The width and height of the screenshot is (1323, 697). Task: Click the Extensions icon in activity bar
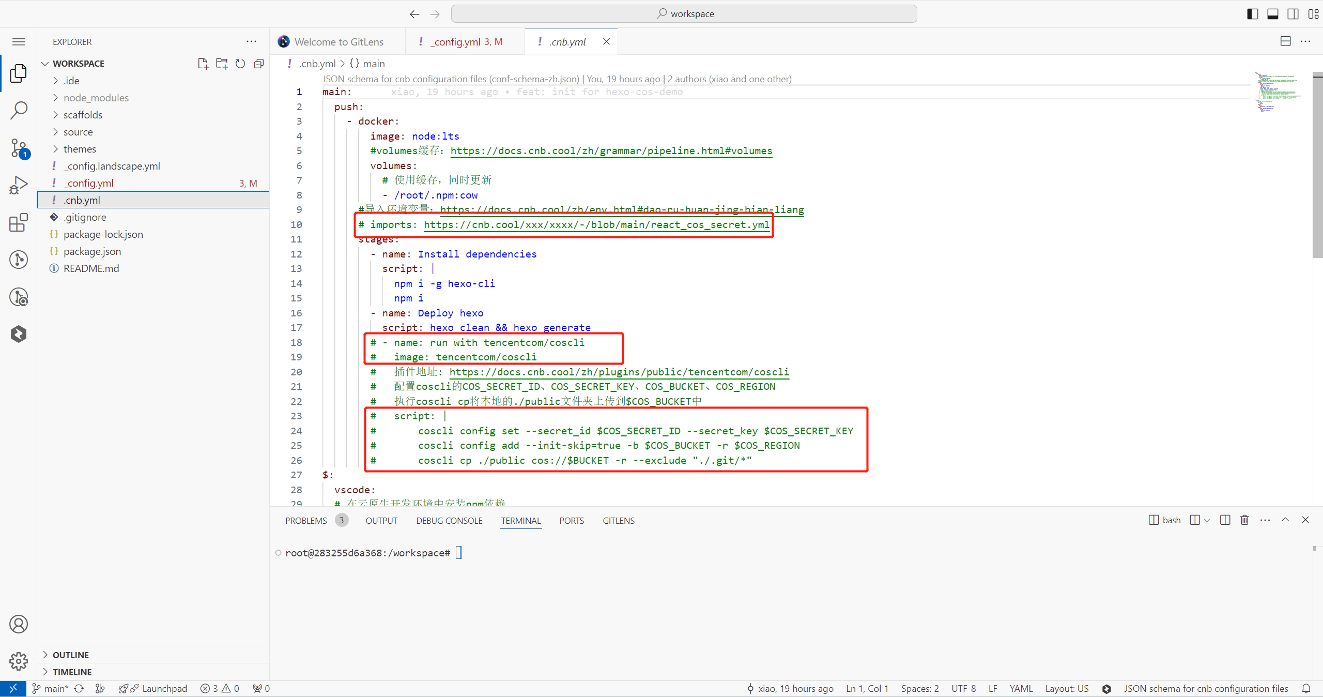19,221
